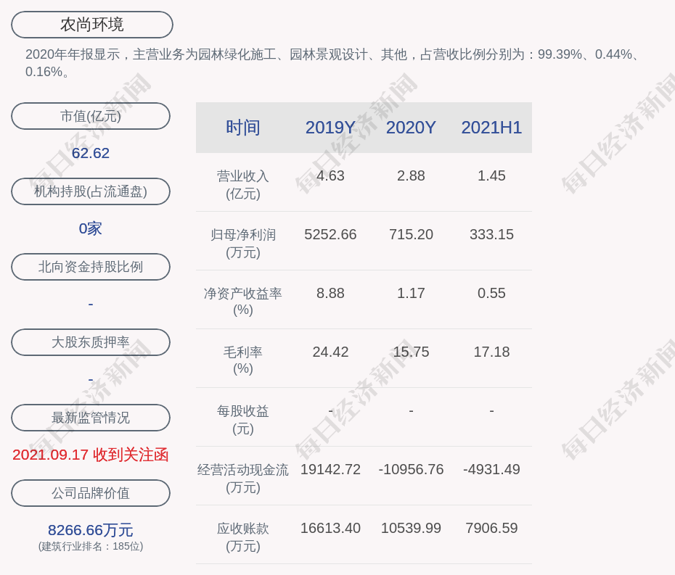Click the 毛利率 (%) row label
675x575 pixels.
243,360
